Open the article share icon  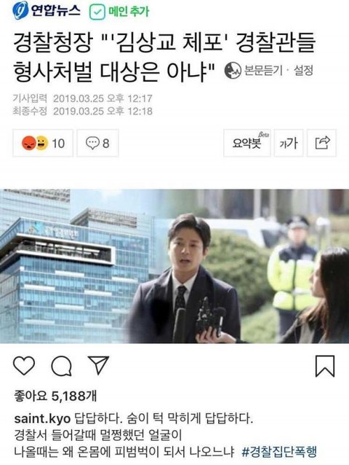(322, 143)
